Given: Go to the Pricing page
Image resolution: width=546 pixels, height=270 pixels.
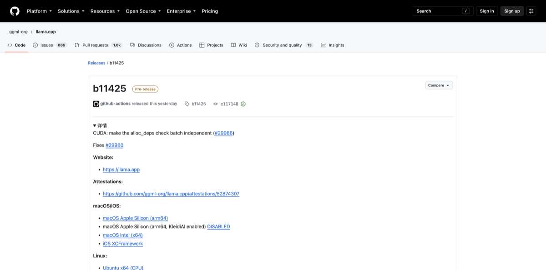Looking at the screenshot, I should [210, 11].
